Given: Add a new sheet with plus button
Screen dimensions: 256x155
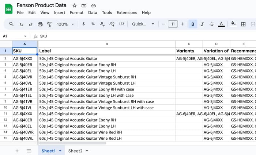Looking at the screenshot, I should pyautogui.click(x=17, y=151).
